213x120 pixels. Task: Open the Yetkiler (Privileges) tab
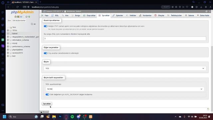point(131,16)
